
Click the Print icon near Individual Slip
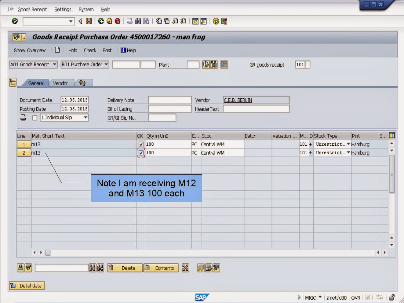pos(23,117)
